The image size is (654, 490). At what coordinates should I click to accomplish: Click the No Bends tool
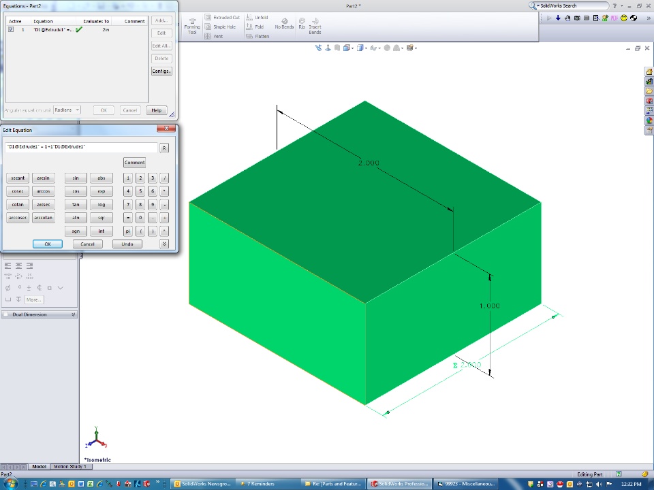coord(285,23)
